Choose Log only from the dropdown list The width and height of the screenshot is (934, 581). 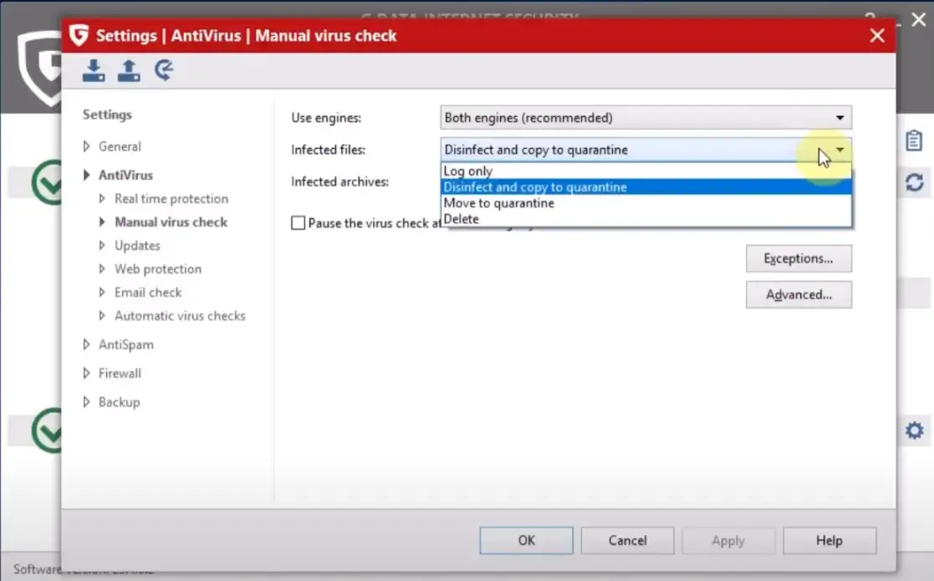click(x=468, y=171)
